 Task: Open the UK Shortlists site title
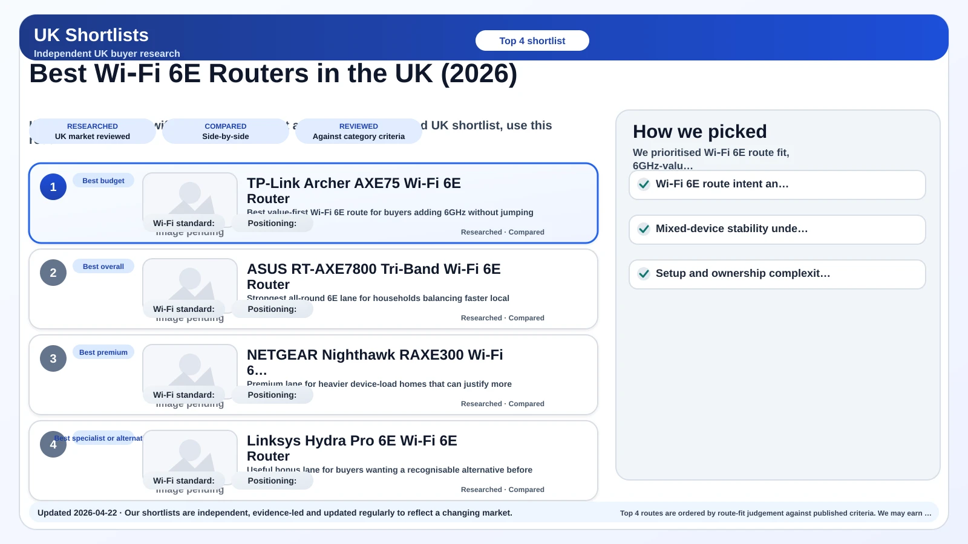tap(91, 35)
